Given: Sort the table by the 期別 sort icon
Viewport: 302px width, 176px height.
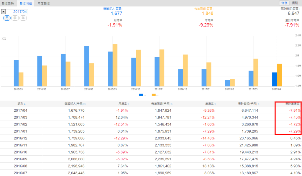Looking at the screenshot, I should 25,104.
